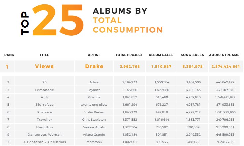Viewport: 244px width, 146px height.
Task: Click the Ariana Grande artist cell
Action: (x=94, y=134)
